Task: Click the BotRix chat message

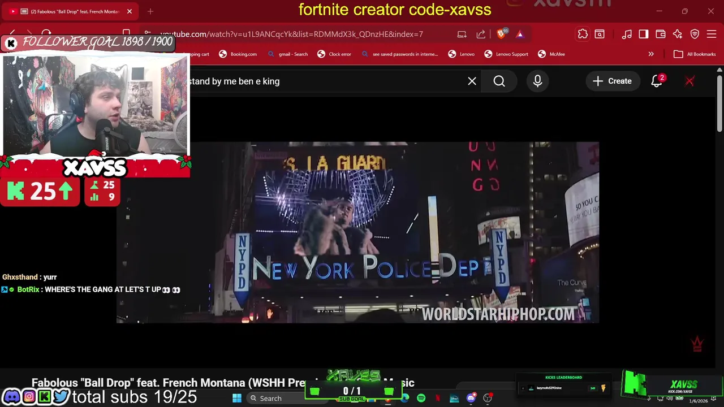Action: [91, 289]
